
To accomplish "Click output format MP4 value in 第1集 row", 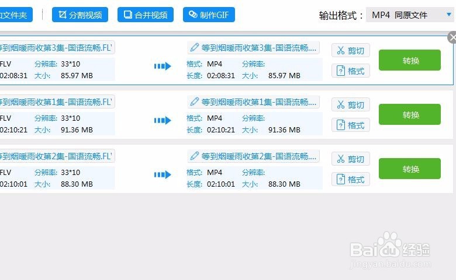I will coord(215,118).
